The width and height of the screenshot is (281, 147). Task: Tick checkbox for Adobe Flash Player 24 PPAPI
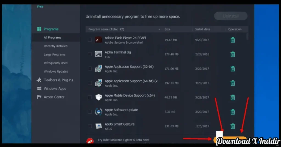[x=90, y=40]
